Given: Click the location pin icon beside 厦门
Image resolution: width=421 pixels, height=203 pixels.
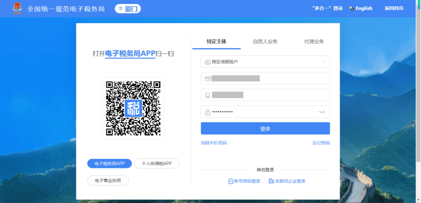Looking at the screenshot, I should point(120,9).
